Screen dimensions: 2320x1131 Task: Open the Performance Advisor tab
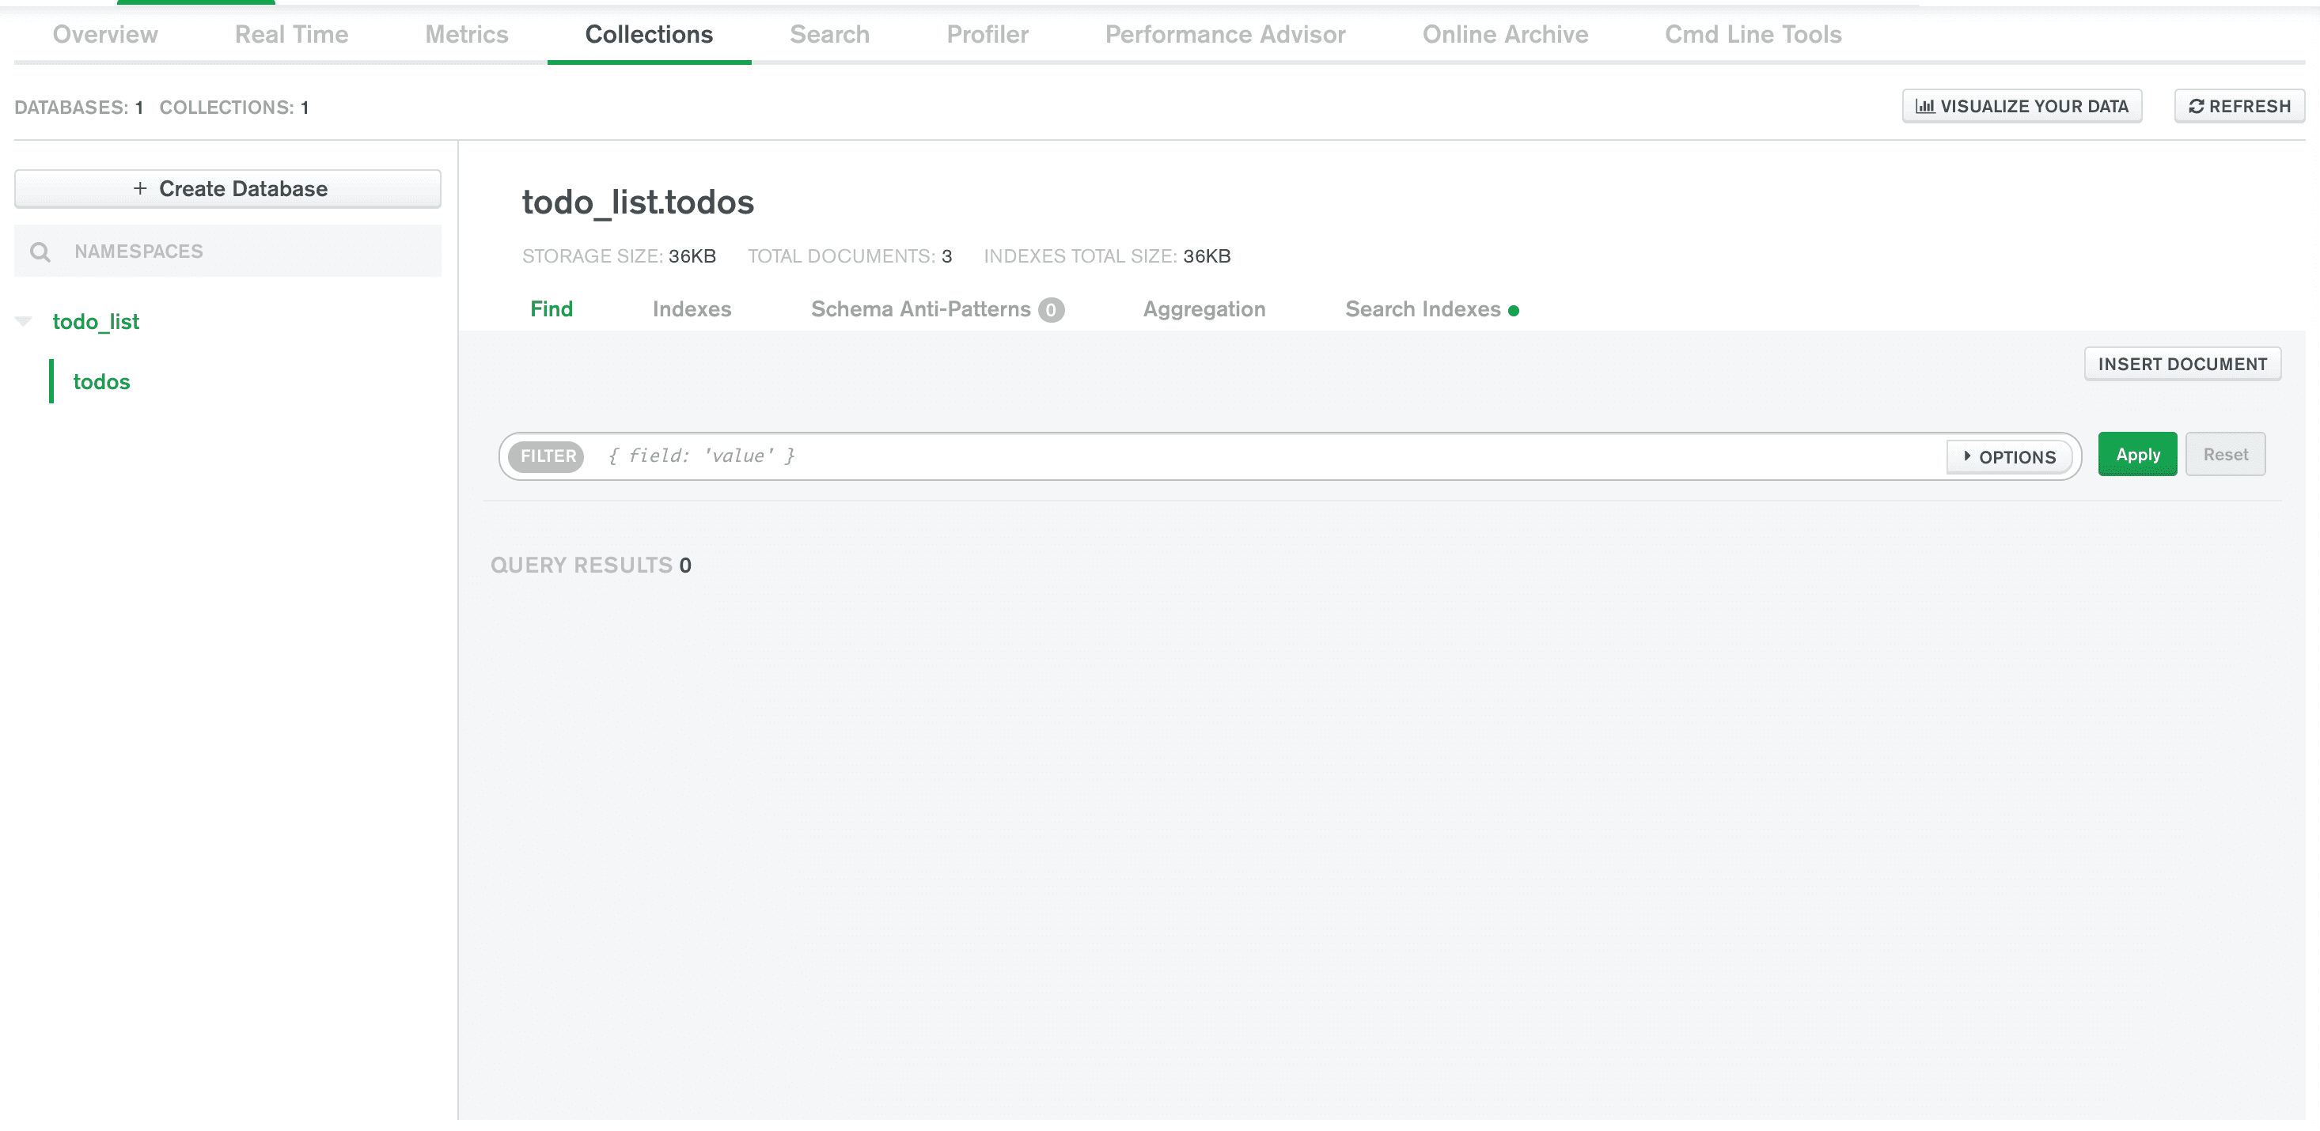(1225, 34)
